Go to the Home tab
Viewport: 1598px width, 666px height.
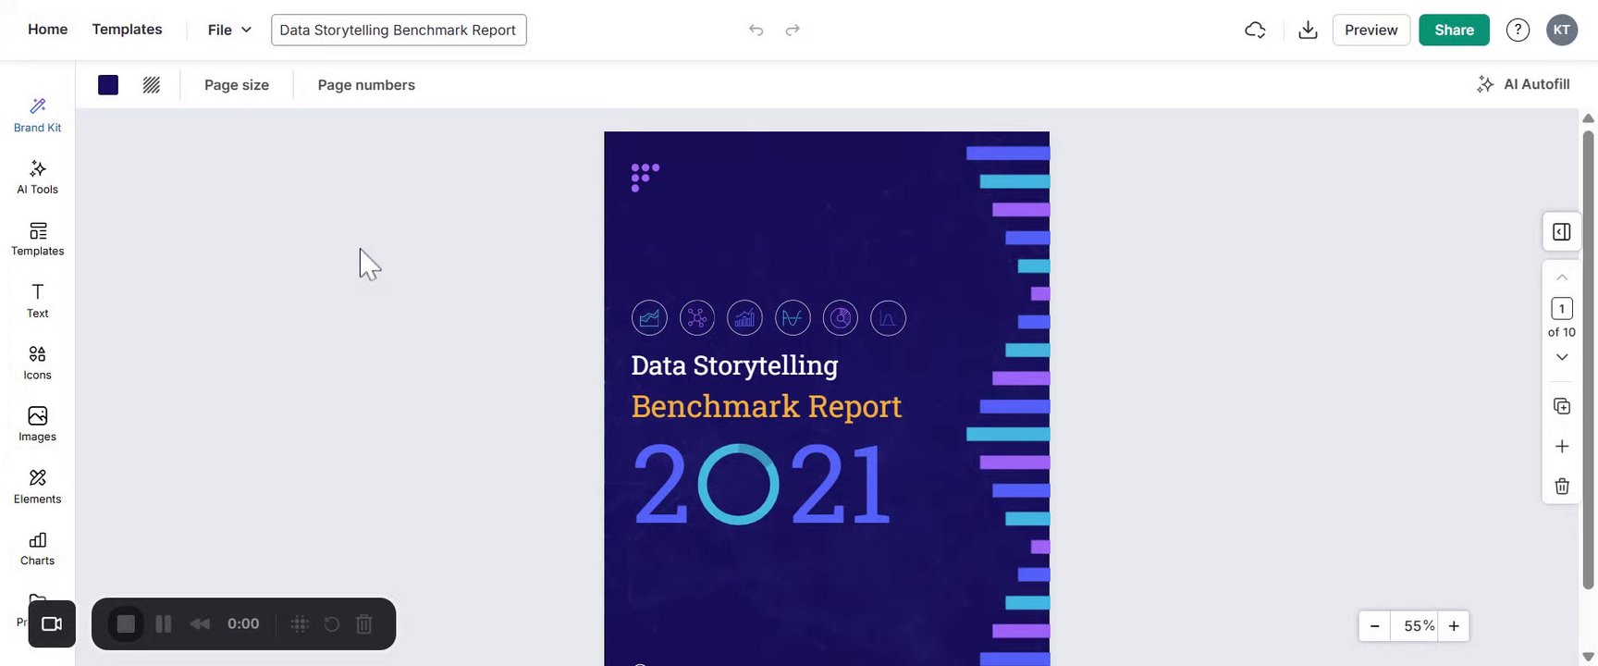(47, 30)
